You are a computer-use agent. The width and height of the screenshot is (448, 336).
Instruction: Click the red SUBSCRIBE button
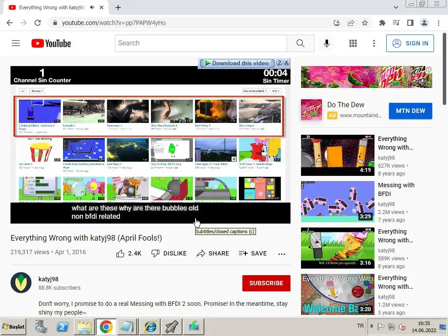point(266,283)
